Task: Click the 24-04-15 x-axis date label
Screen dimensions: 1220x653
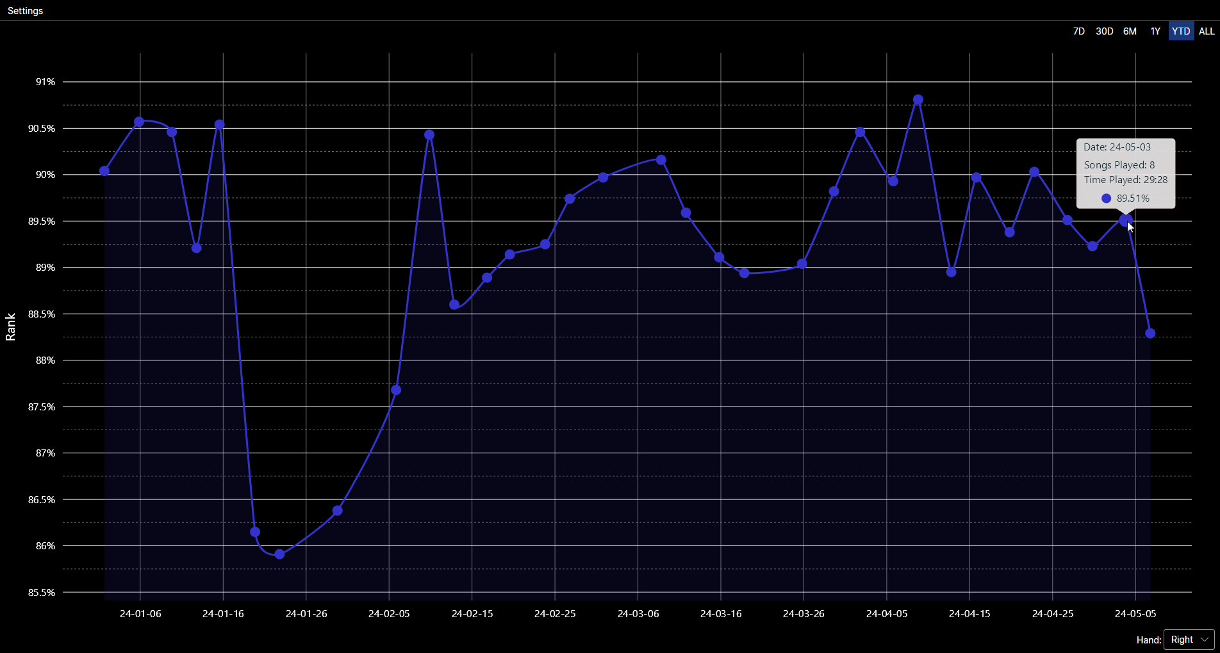Action: (x=969, y=613)
